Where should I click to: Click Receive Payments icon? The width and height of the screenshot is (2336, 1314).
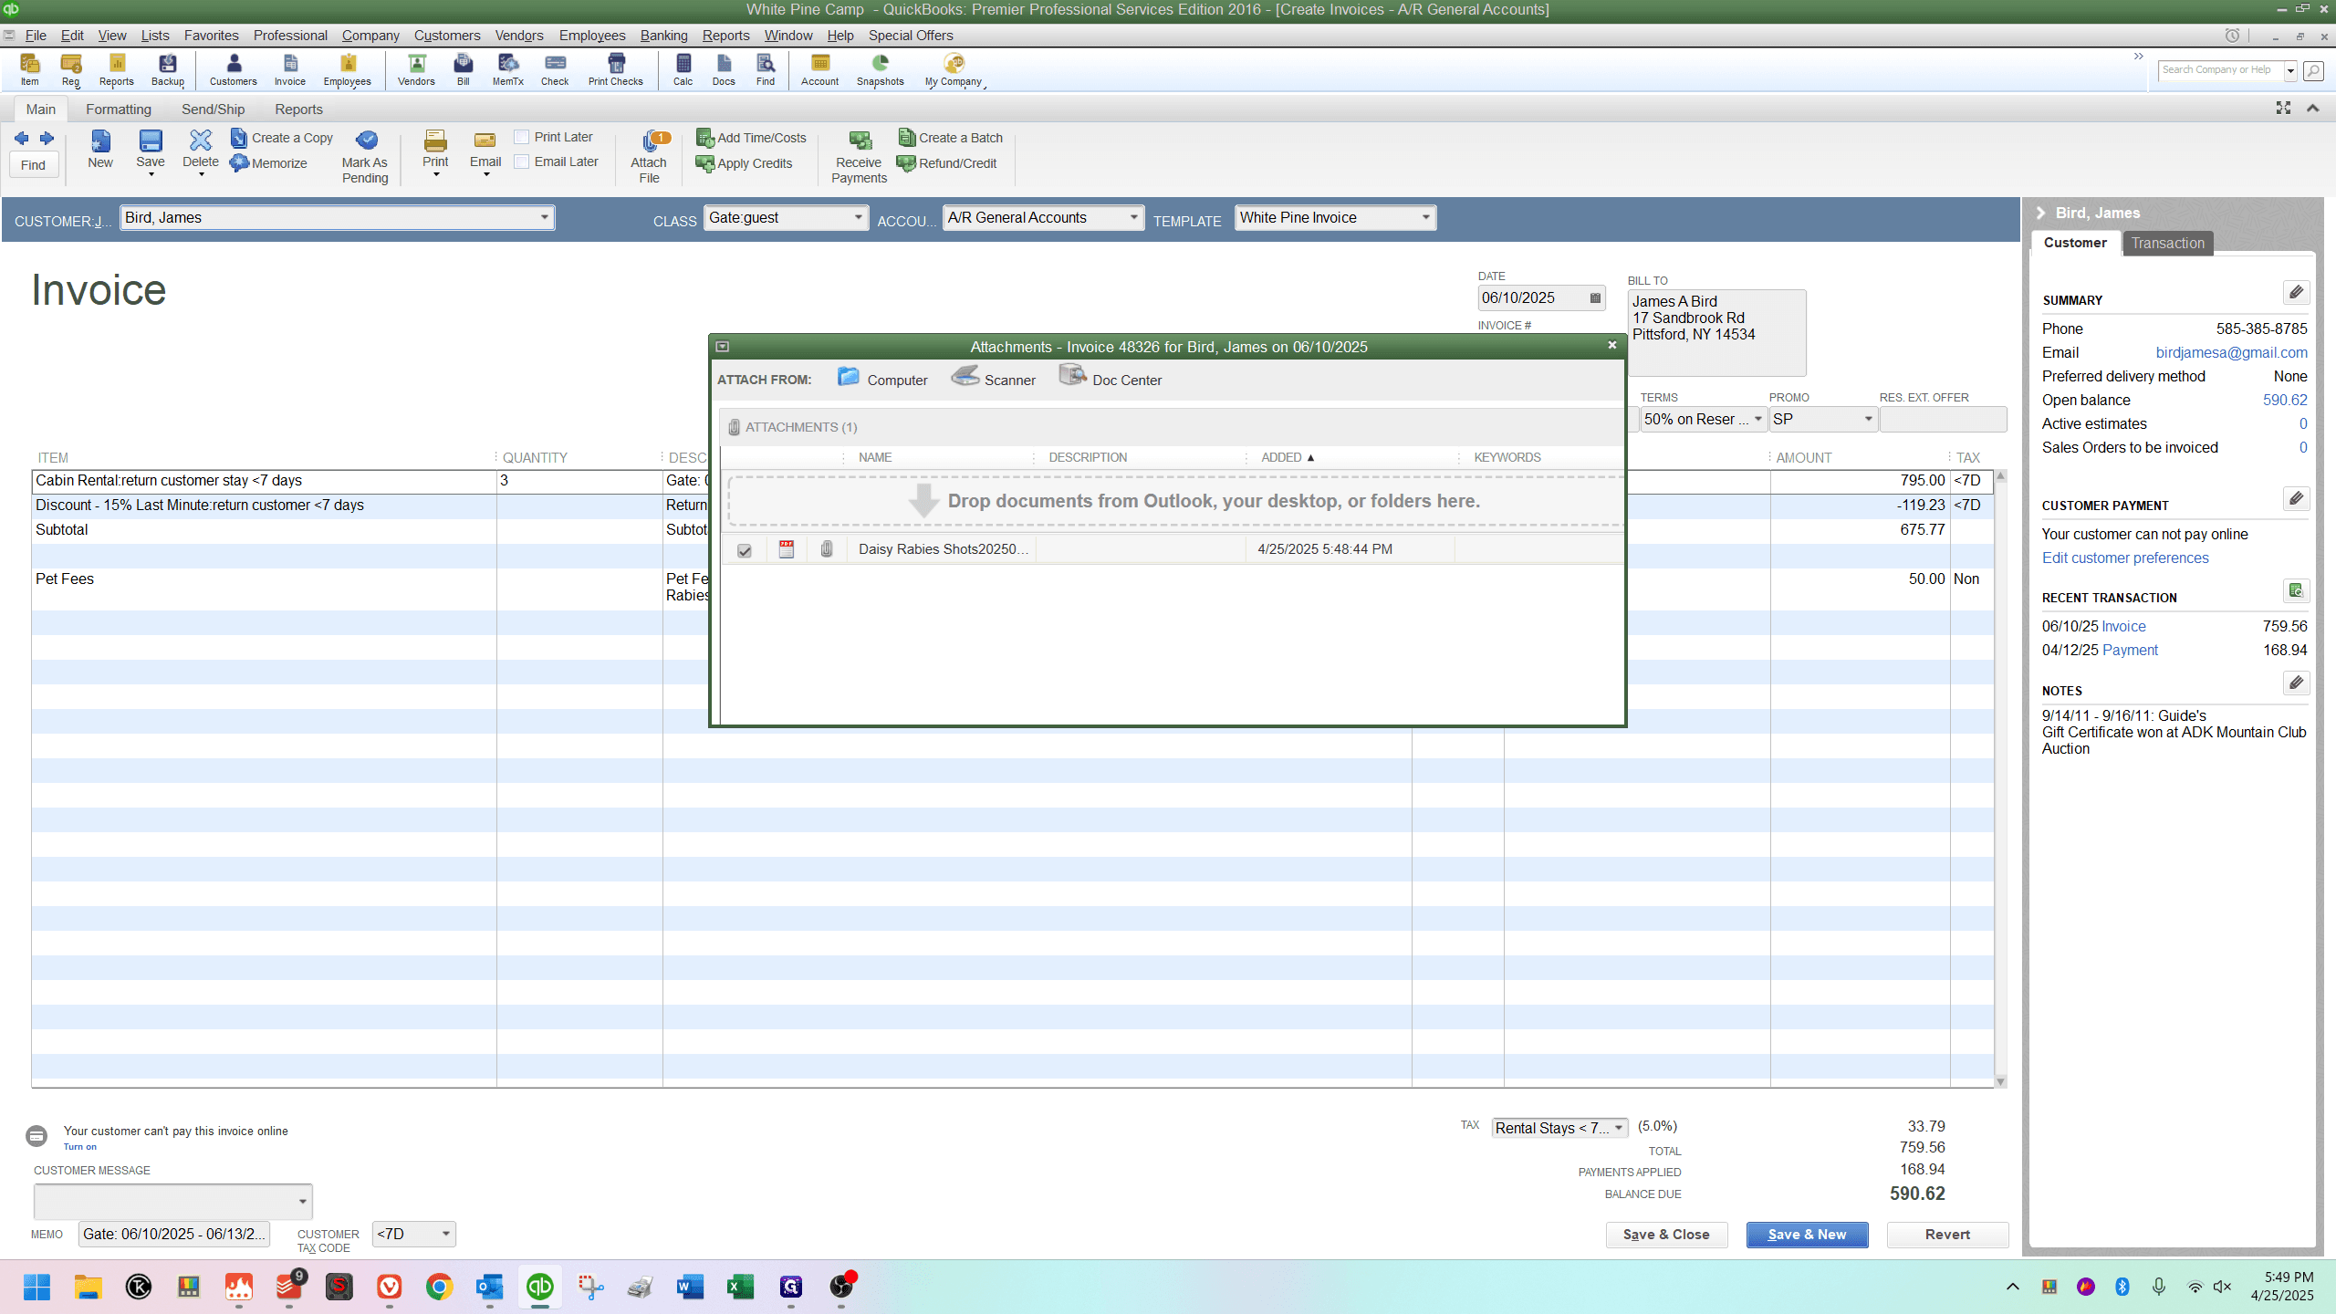click(860, 157)
